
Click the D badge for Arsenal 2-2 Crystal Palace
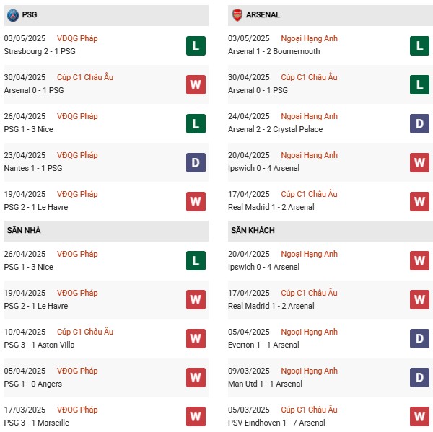point(420,123)
